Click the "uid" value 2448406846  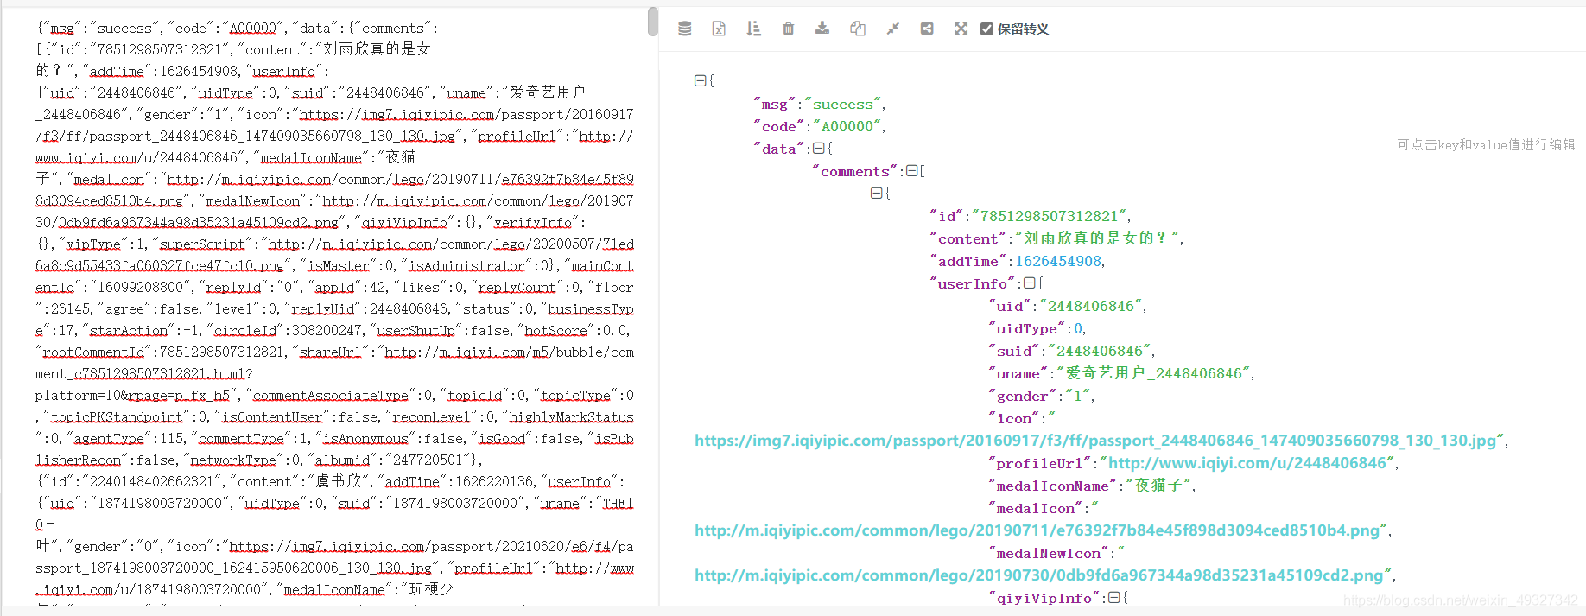point(1091,306)
